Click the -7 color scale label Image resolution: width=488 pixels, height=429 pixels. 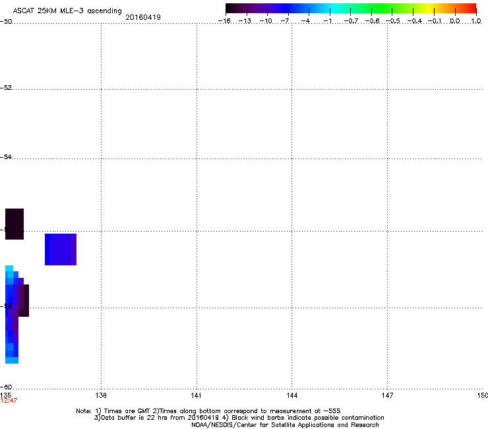click(x=285, y=21)
